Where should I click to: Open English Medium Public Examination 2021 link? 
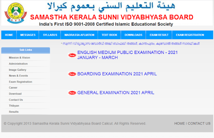click(x=127, y=55)
